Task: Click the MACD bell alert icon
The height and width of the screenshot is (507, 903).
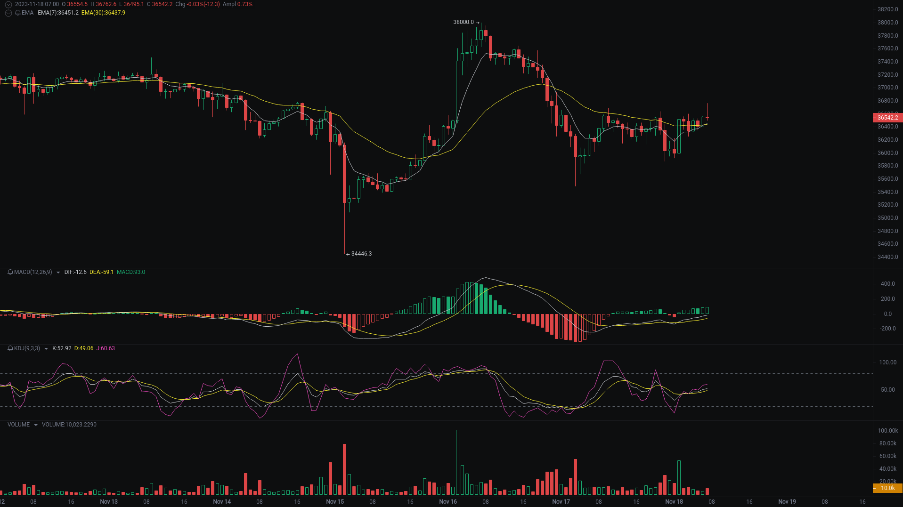Action: pos(10,272)
